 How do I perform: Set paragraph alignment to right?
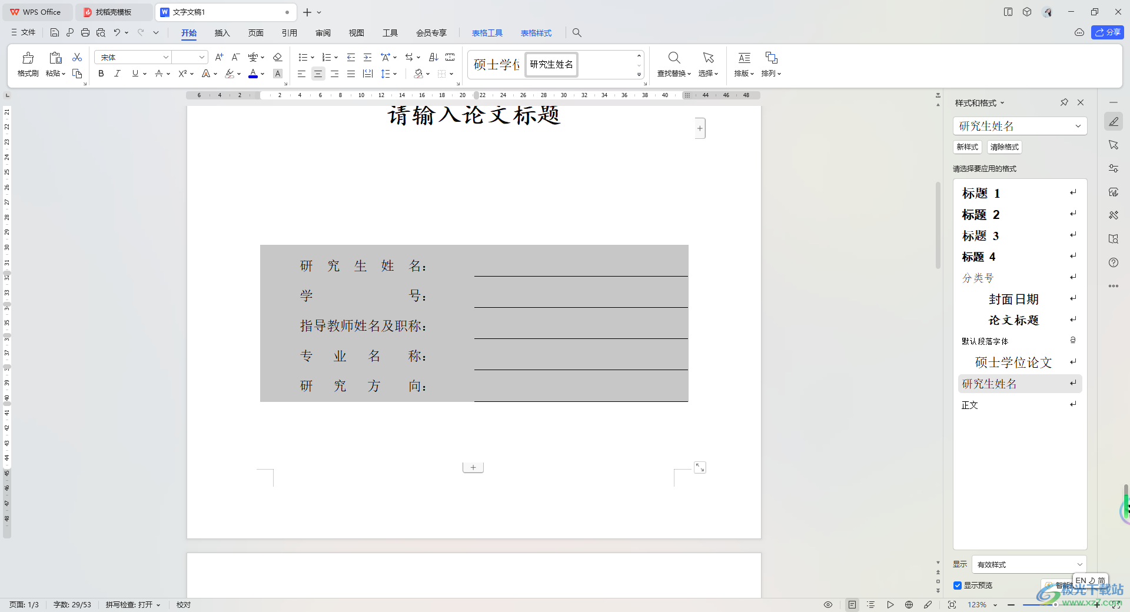[334, 74]
